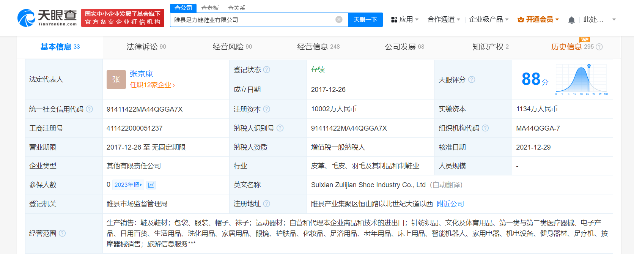
Task: Open the 2023年报 annual report tag
Action: pyautogui.click(x=128, y=185)
